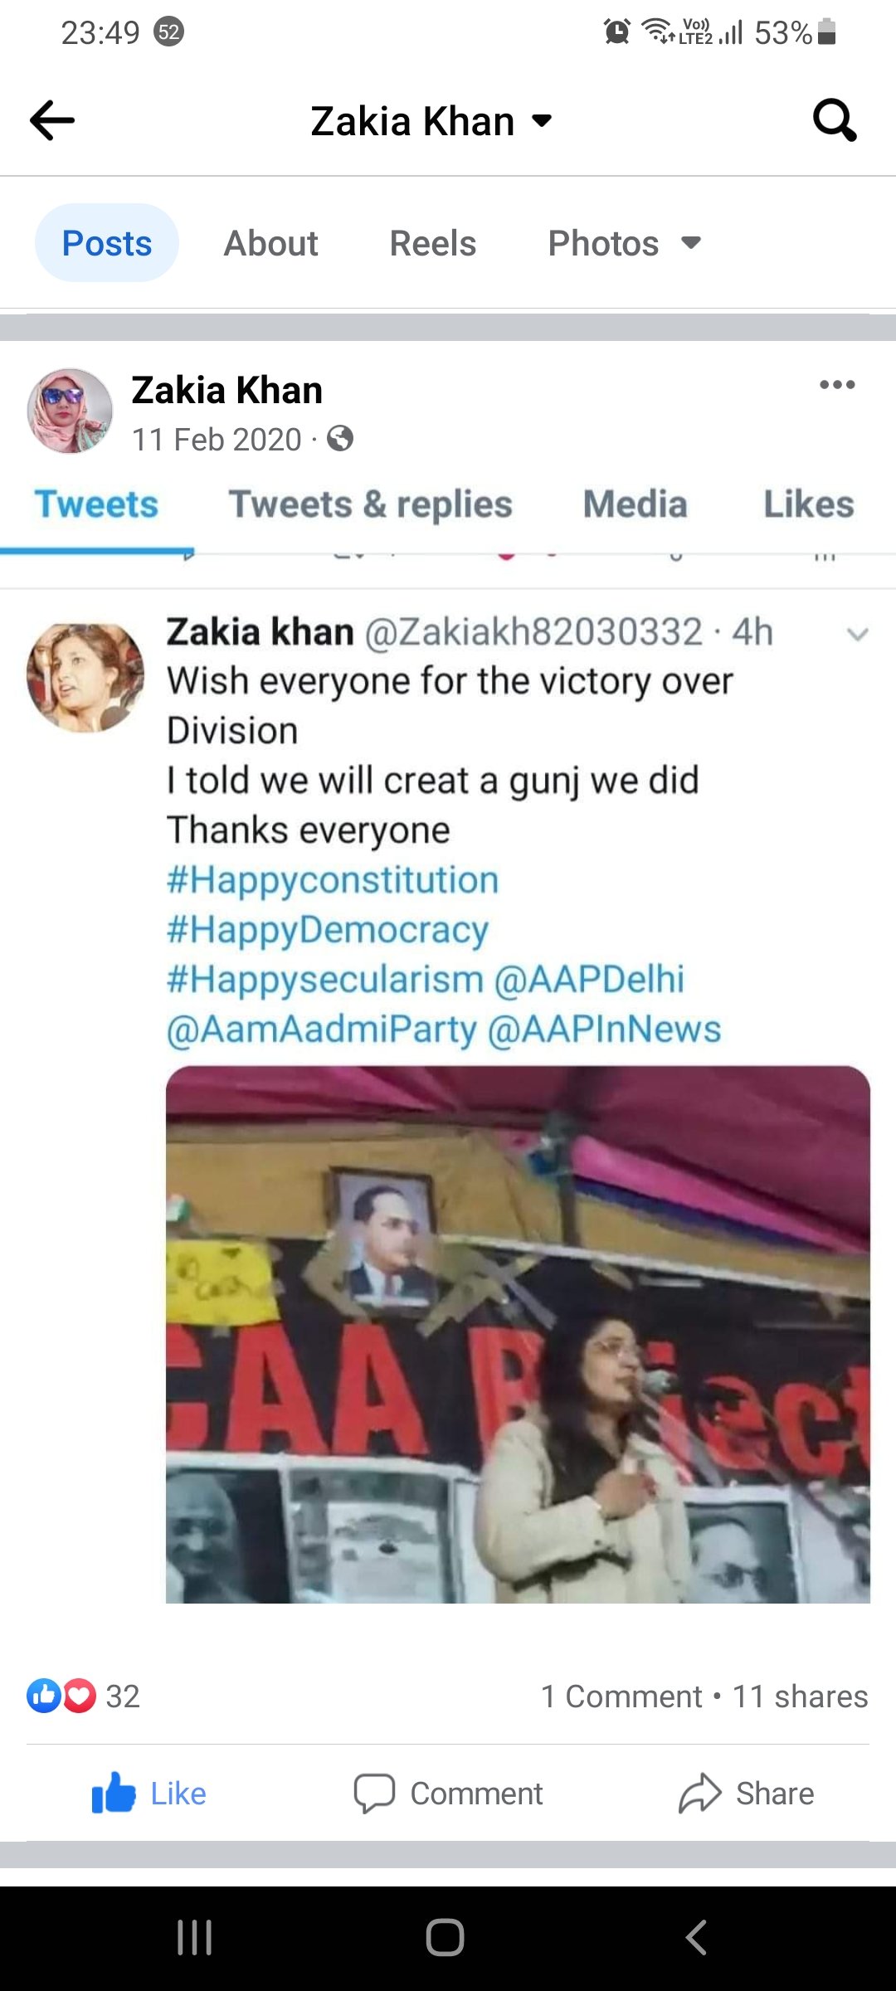Expand the Photos tab dropdown
Viewport: 896px width, 1991px height.
(x=690, y=244)
